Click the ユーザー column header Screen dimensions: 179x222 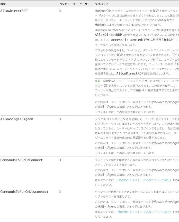point(85,4)
